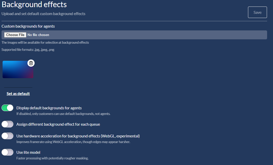Click the 'Set as default' link
The width and height of the screenshot is (273, 165).
point(18,94)
